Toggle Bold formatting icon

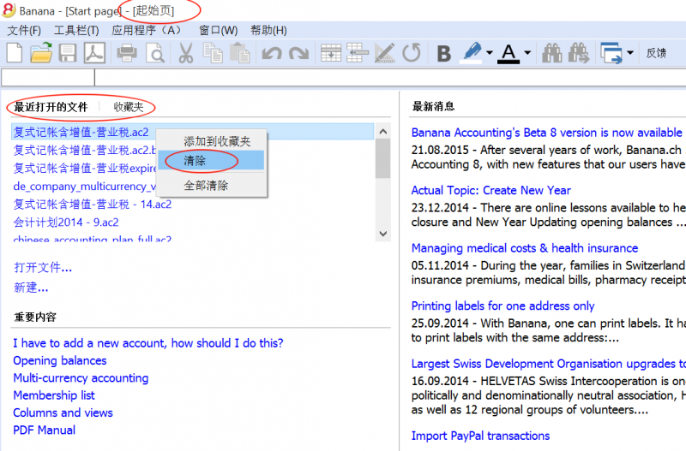tap(444, 54)
